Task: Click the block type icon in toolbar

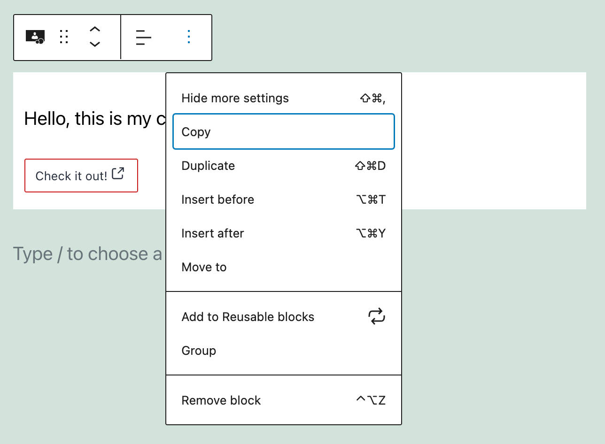Action: [x=35, y=37]
